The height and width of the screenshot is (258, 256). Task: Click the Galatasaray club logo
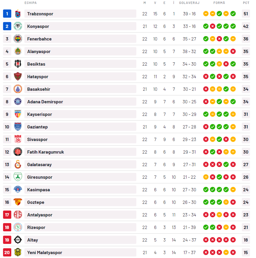coord(18,164)
